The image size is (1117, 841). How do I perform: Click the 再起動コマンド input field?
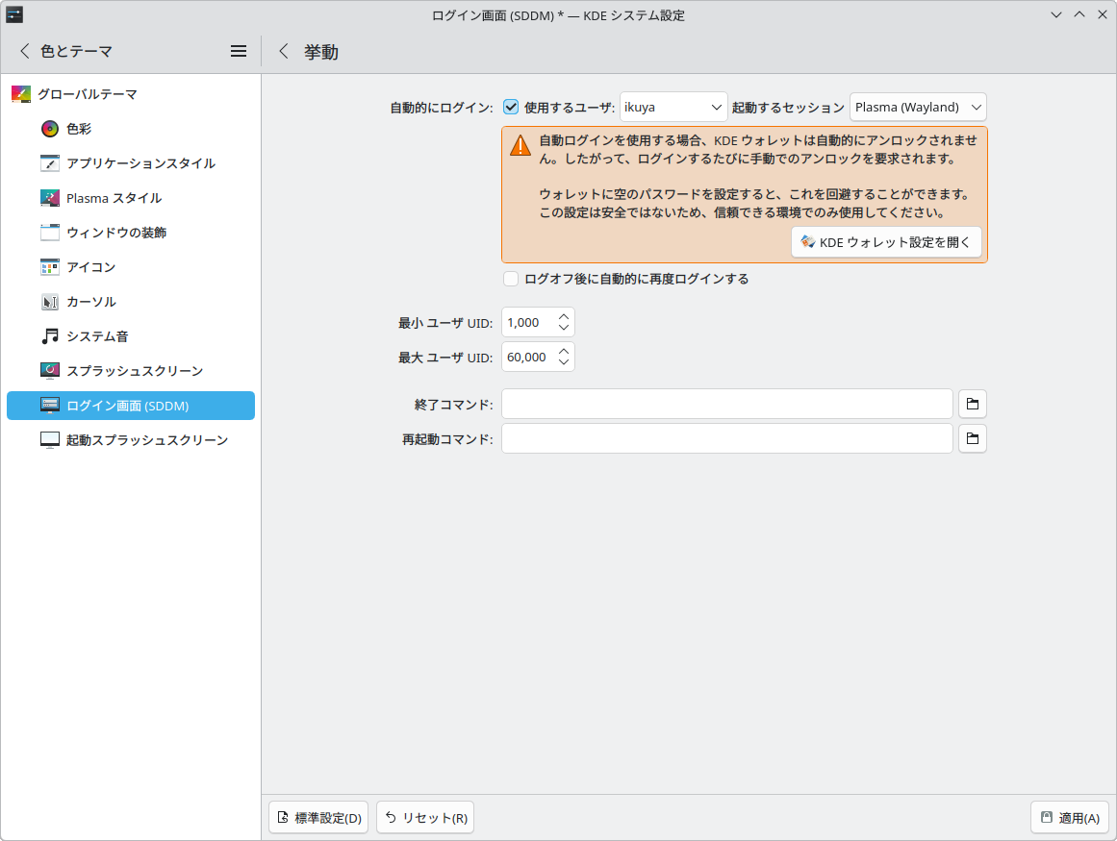(727, 439)
